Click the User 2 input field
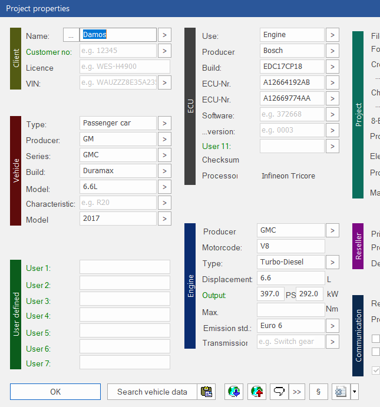Image resolution: width=380 pixels, height=407 pixels. pyautogui.click(x=125, y=283)
